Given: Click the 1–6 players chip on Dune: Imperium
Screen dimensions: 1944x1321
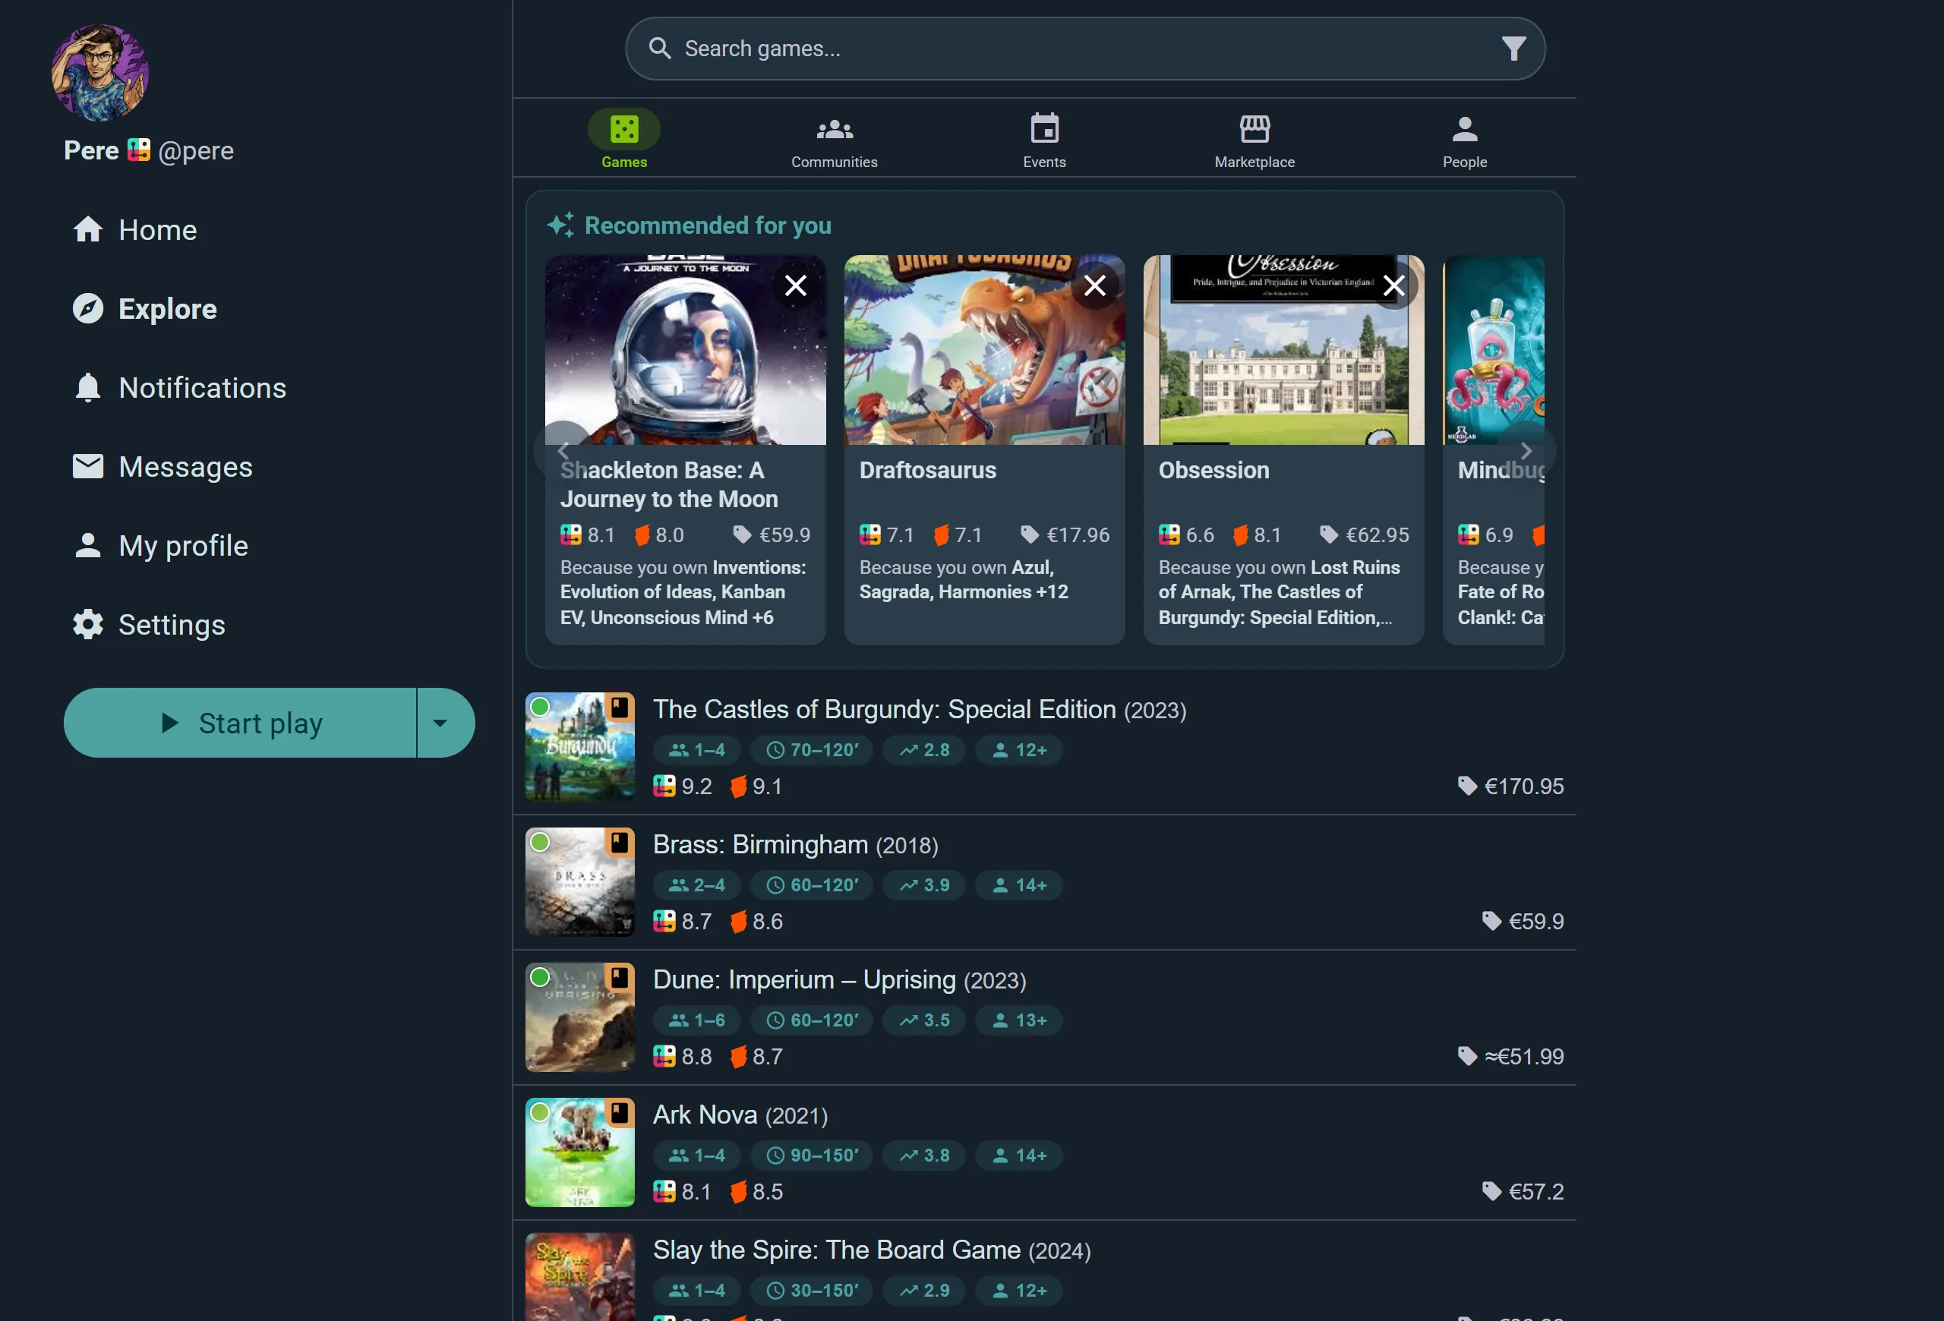Looking at the screenshot, I should (x=697, y=1020).
